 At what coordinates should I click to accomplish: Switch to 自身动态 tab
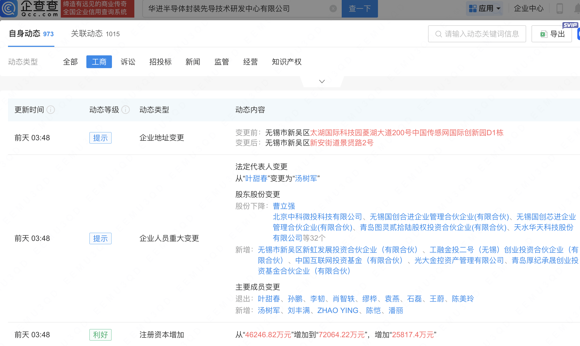(31, 34)
